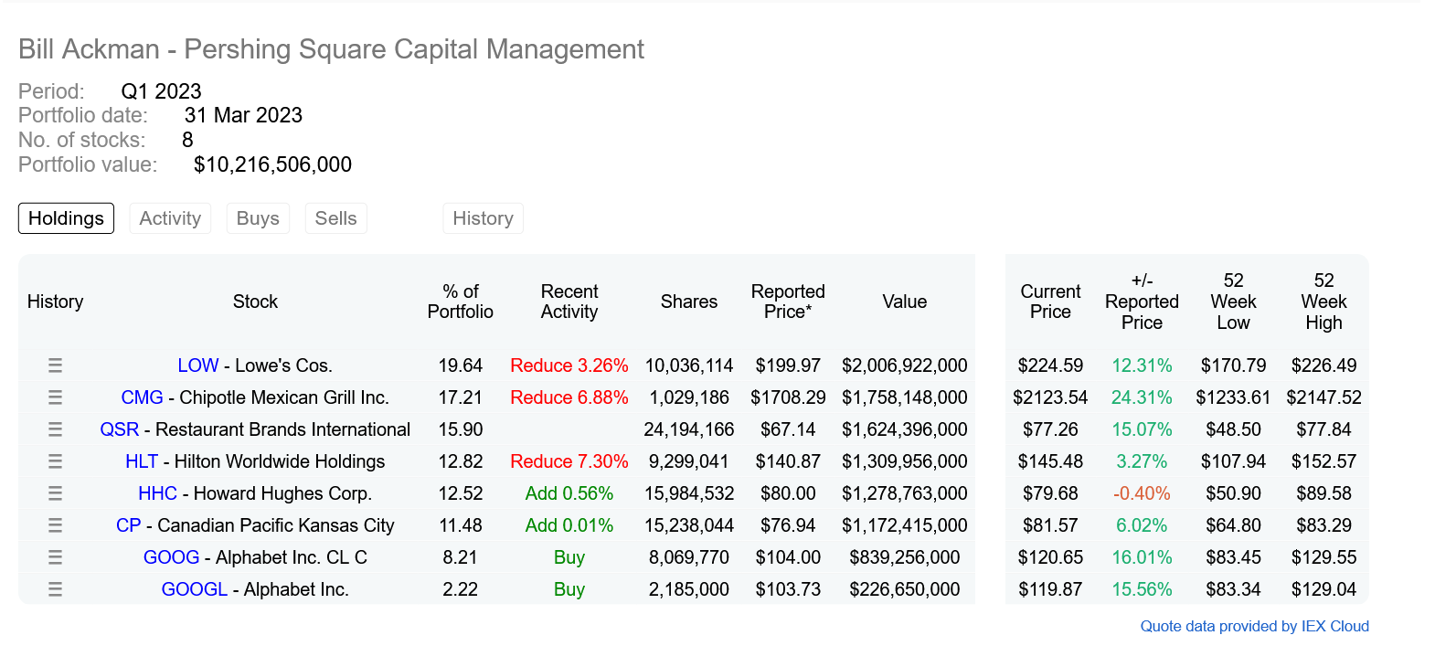The height and width of the screenshot is (667, 1435).
Task: Open history icon for Lowe's Cos. row
Action: 55,365
